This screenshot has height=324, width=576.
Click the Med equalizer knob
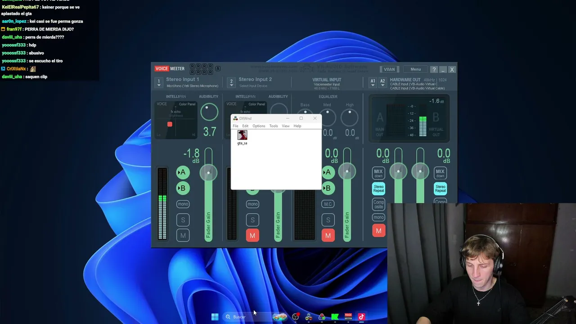point(327,117)
